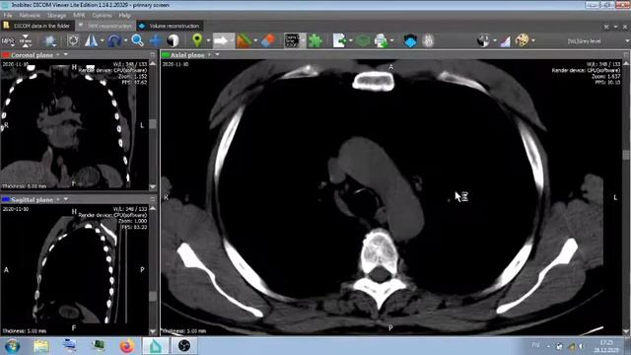Open the Coronal plane header dropdown arrow
The image size is (631, 355).
click(66, 55)
